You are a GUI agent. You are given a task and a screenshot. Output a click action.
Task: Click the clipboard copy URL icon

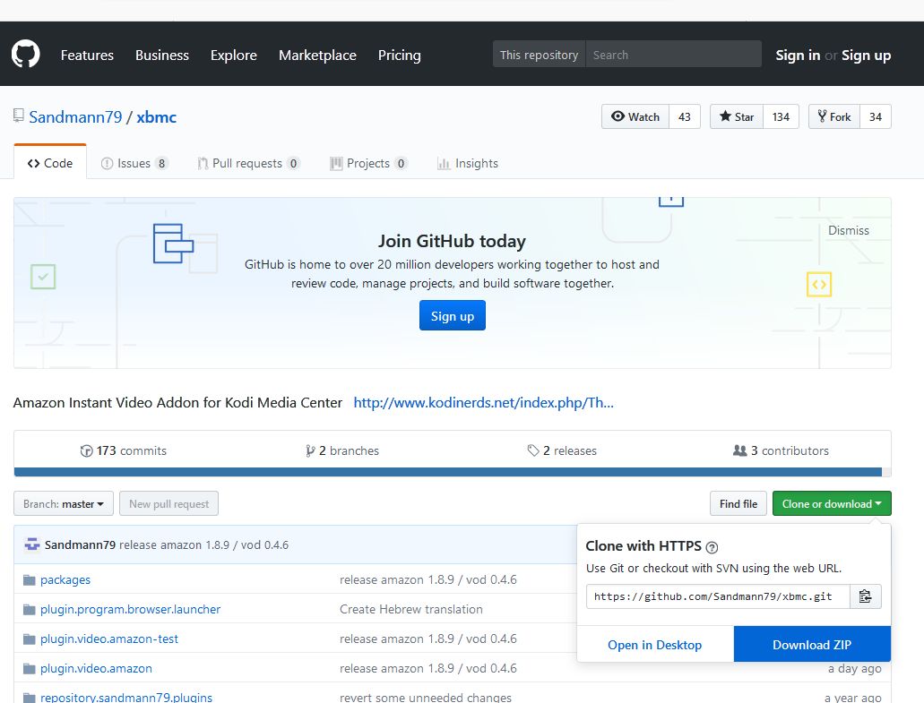pos(865,596)
